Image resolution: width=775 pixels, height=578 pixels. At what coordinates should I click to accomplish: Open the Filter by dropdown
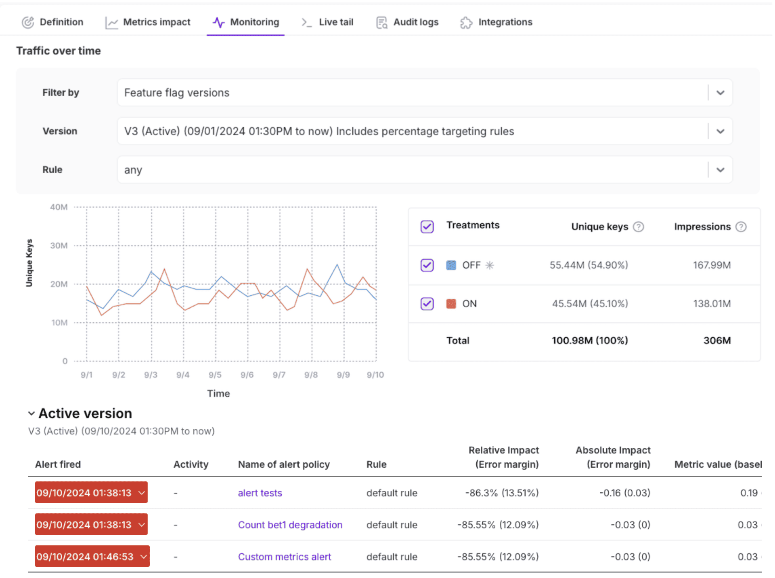point(720,93)
